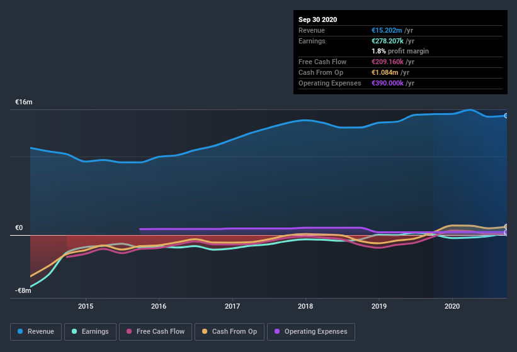517x352 pixels.
Task: Select the 2018 x-axis label
Action: [305, 306]
